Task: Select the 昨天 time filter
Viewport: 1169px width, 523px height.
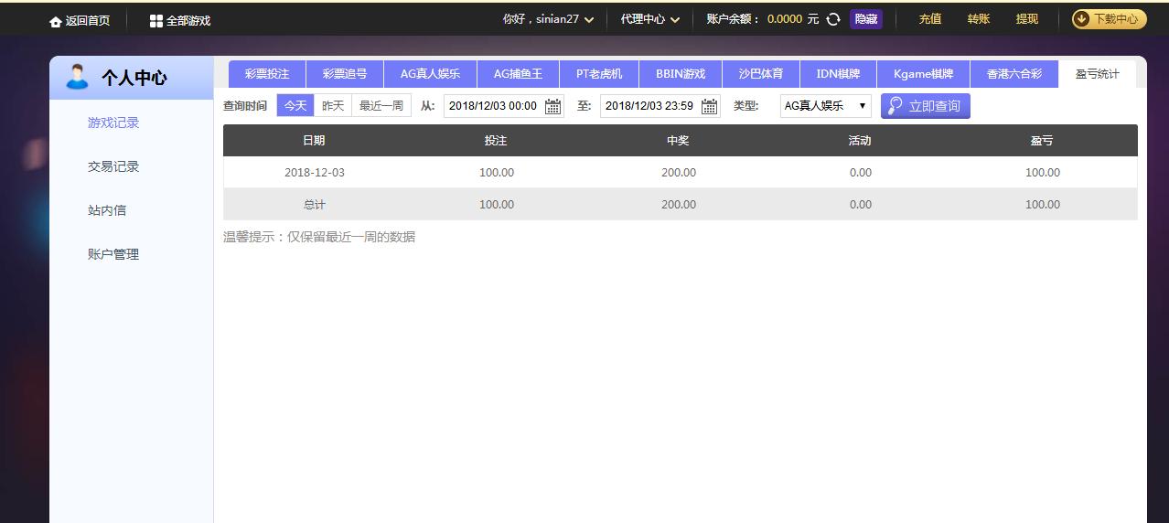Action: (x=333, y=106)
